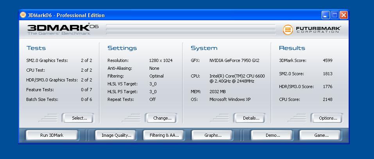Open the Change... settings dialog
The height and width of the screenshot is (159, 374).
coord(161,118)
